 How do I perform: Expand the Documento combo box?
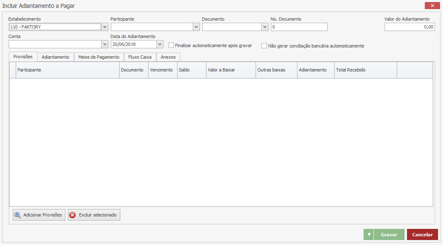click(x=265, y=27)
